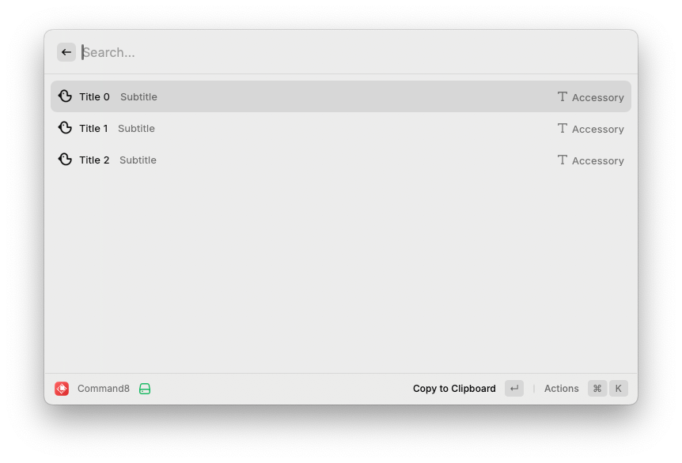
Task: Go back using the arrow button
Action: point(66,53)
